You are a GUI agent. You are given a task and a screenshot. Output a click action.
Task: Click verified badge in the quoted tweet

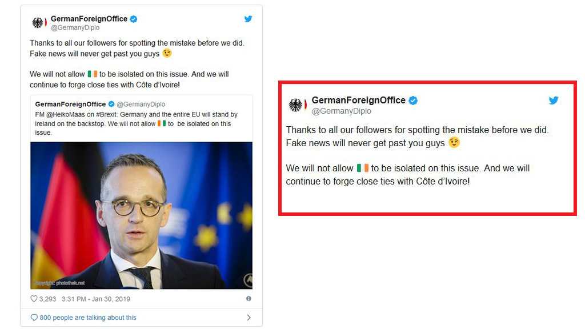tap(111, 104)
